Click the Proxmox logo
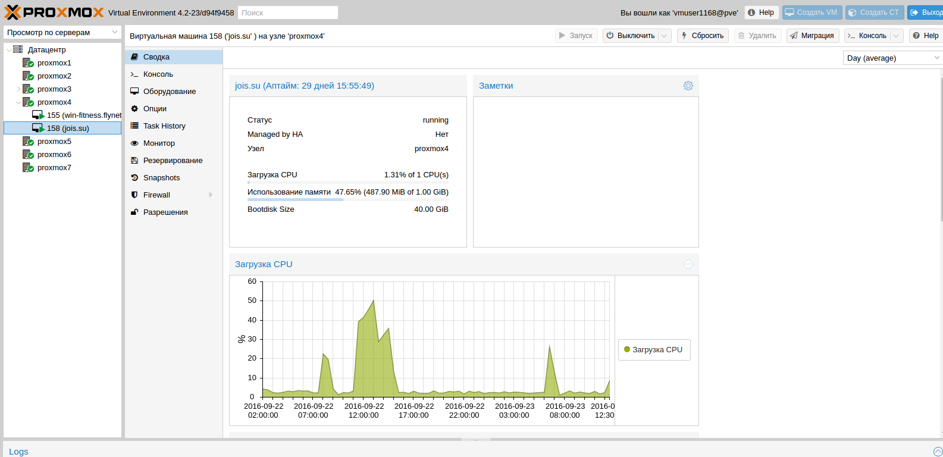This screenshot has height=457, width=943. [54, 12]
